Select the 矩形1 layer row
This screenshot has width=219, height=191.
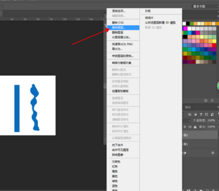[x=200, y=144]
